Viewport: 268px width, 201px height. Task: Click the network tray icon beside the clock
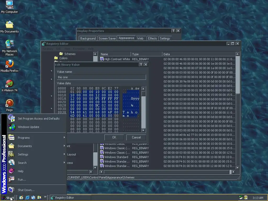tap(241, 198)
